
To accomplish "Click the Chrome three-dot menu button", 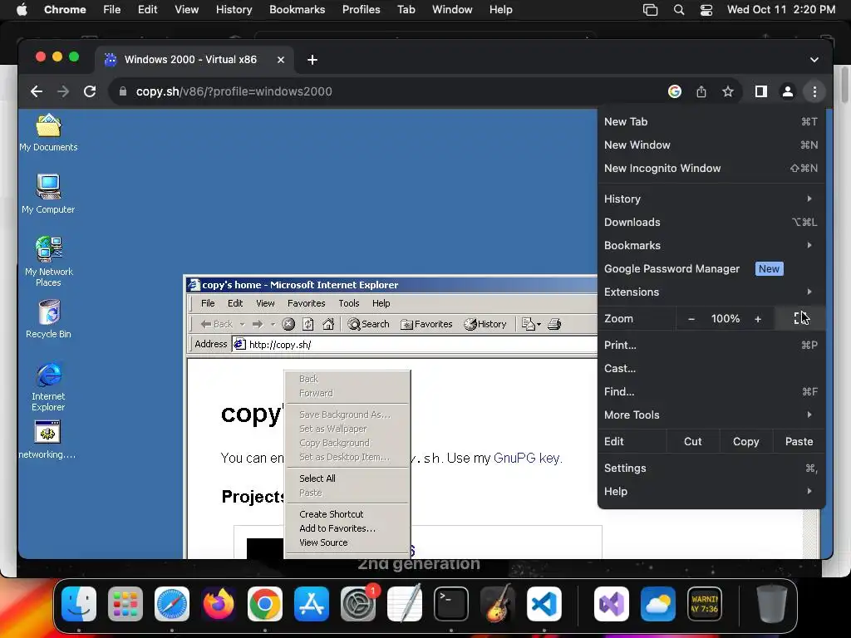I will 814,91.
